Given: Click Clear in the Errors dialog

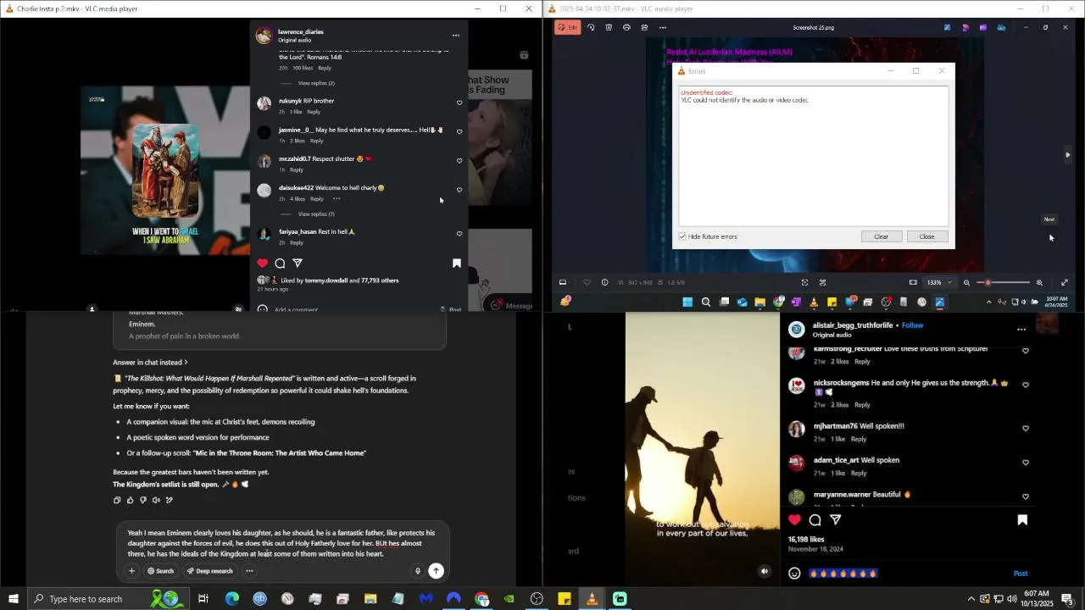Looking at the screenshot, I should click(881, 236).
